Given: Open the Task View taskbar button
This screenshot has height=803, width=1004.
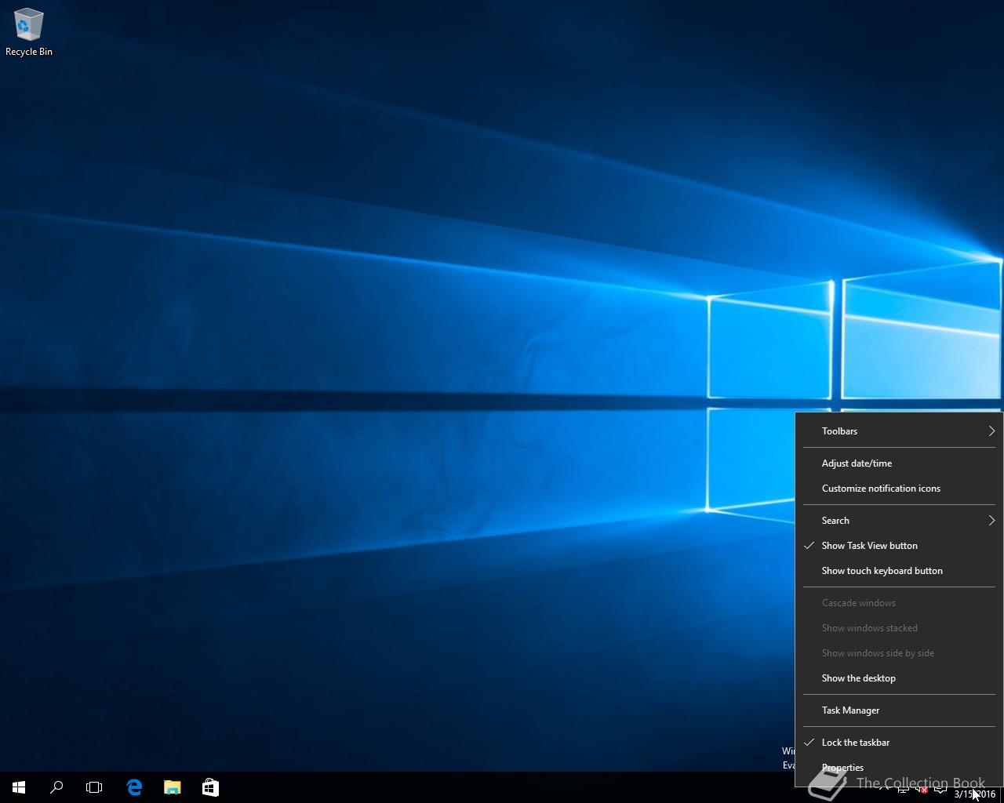Looking at the screenshot, I should pyautogui.click(x=94, y=787).
